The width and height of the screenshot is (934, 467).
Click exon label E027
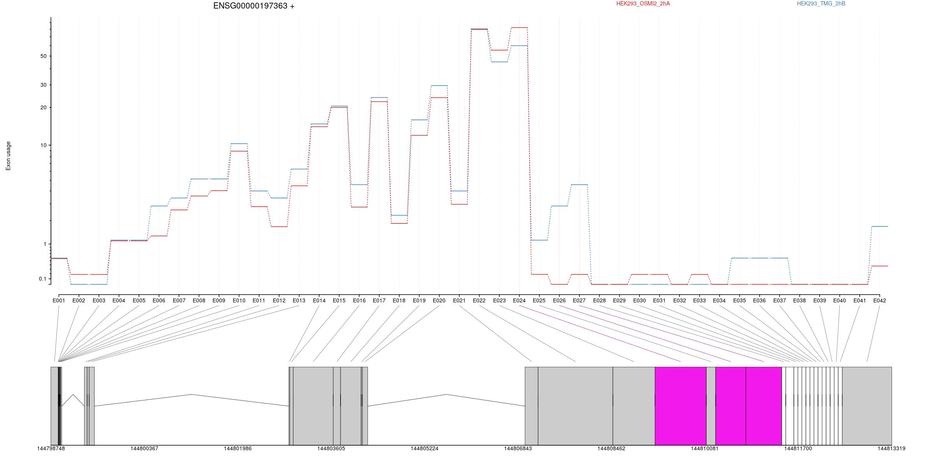tap(579, 300)
